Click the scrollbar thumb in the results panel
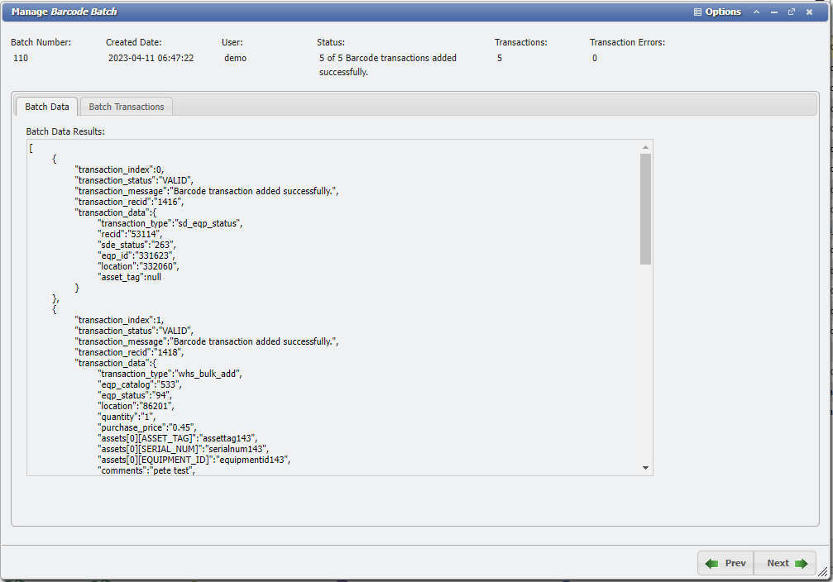 point(645,211)
